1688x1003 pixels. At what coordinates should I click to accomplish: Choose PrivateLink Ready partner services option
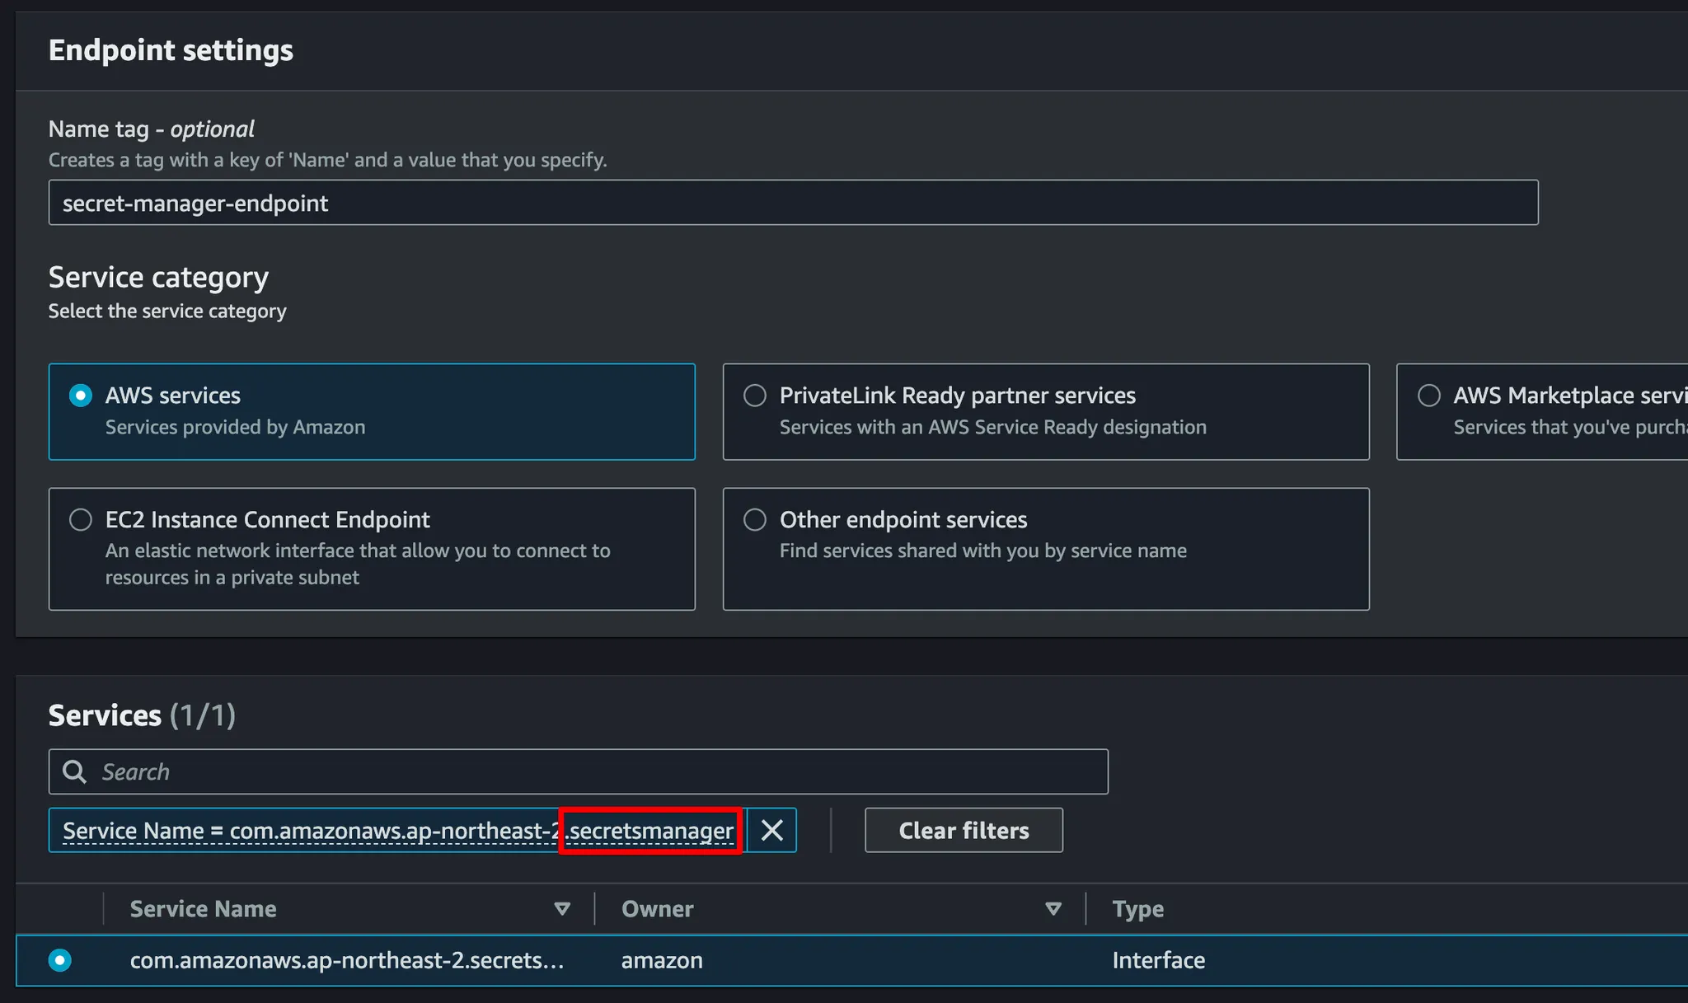pyautogui.click(x=755, y=396)
